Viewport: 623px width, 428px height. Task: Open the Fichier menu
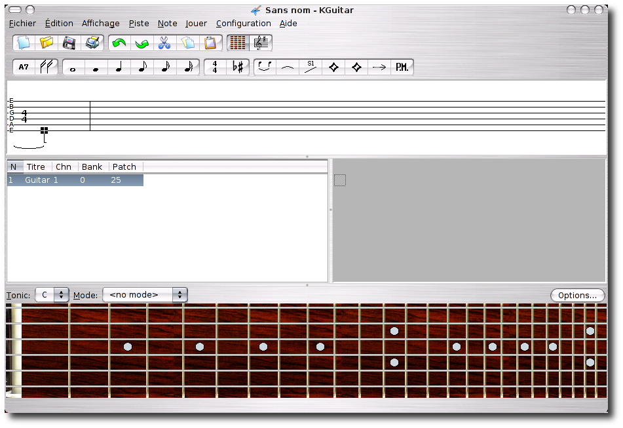coord(23,23)
